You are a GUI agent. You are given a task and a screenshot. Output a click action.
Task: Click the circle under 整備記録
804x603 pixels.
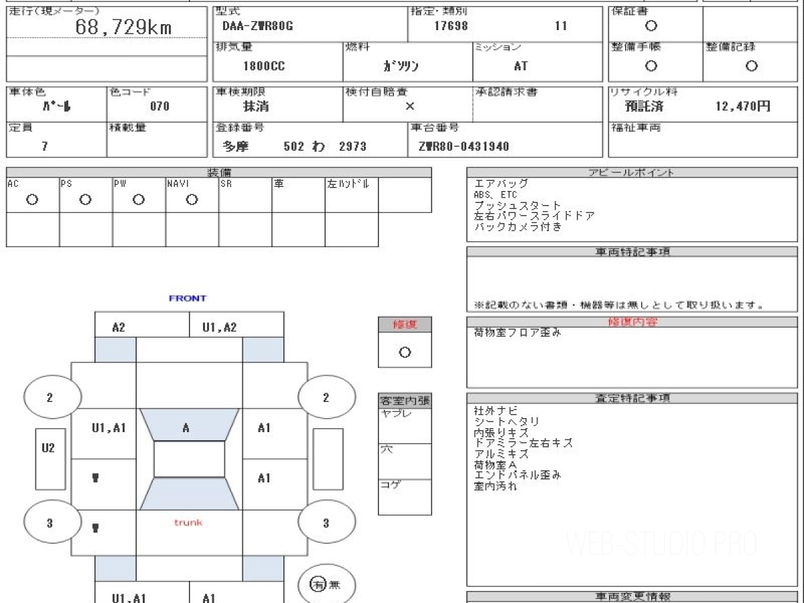pyautogui.click(x=751, y=66)
